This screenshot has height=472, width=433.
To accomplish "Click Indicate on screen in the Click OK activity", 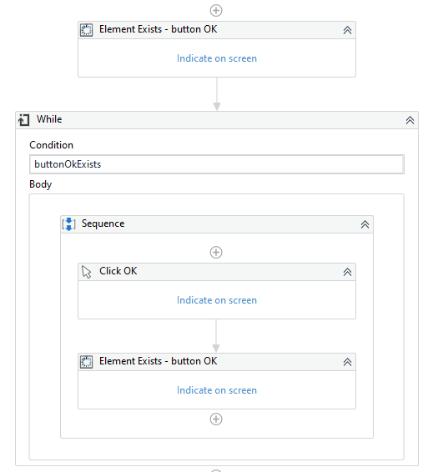I will 217,300.
